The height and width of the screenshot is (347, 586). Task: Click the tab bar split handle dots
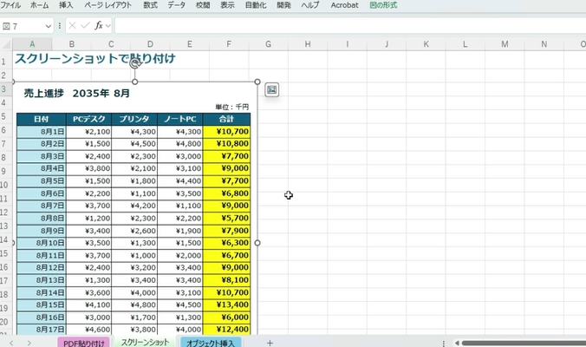pos(444,343)
